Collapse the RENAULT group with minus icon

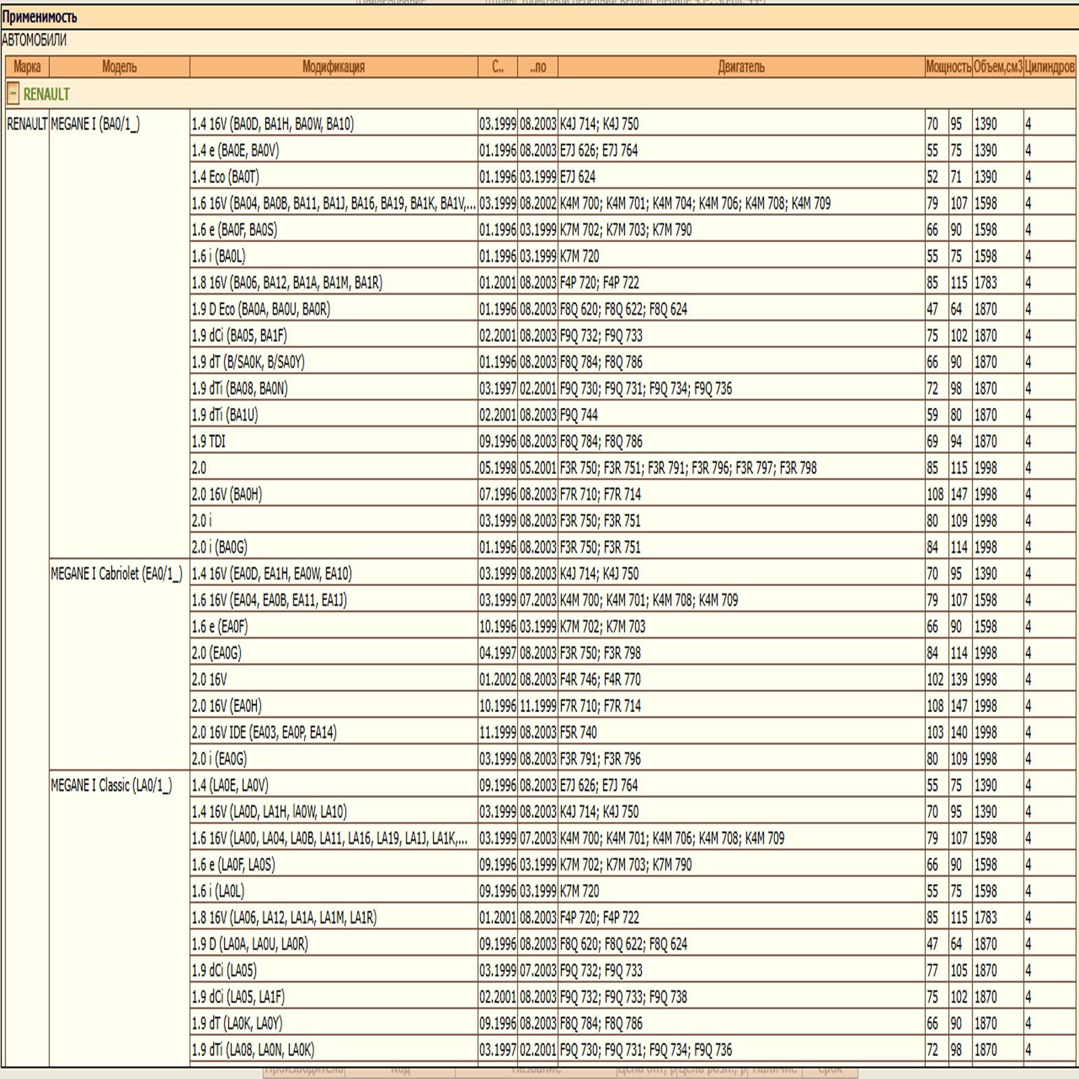(13, 94)
